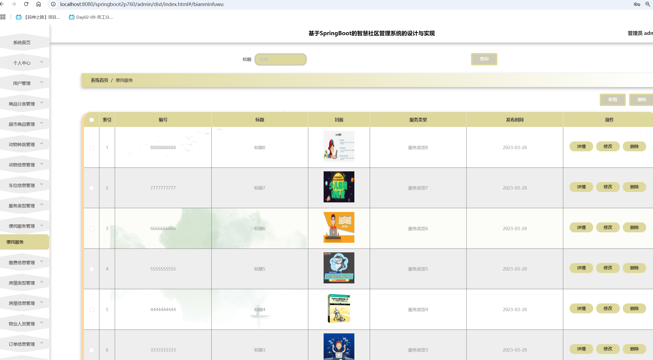Toggle the select-all checkbox in table header
Image resolution: width=653 pixels, height=360 pixels.
(x=92, y=120)
